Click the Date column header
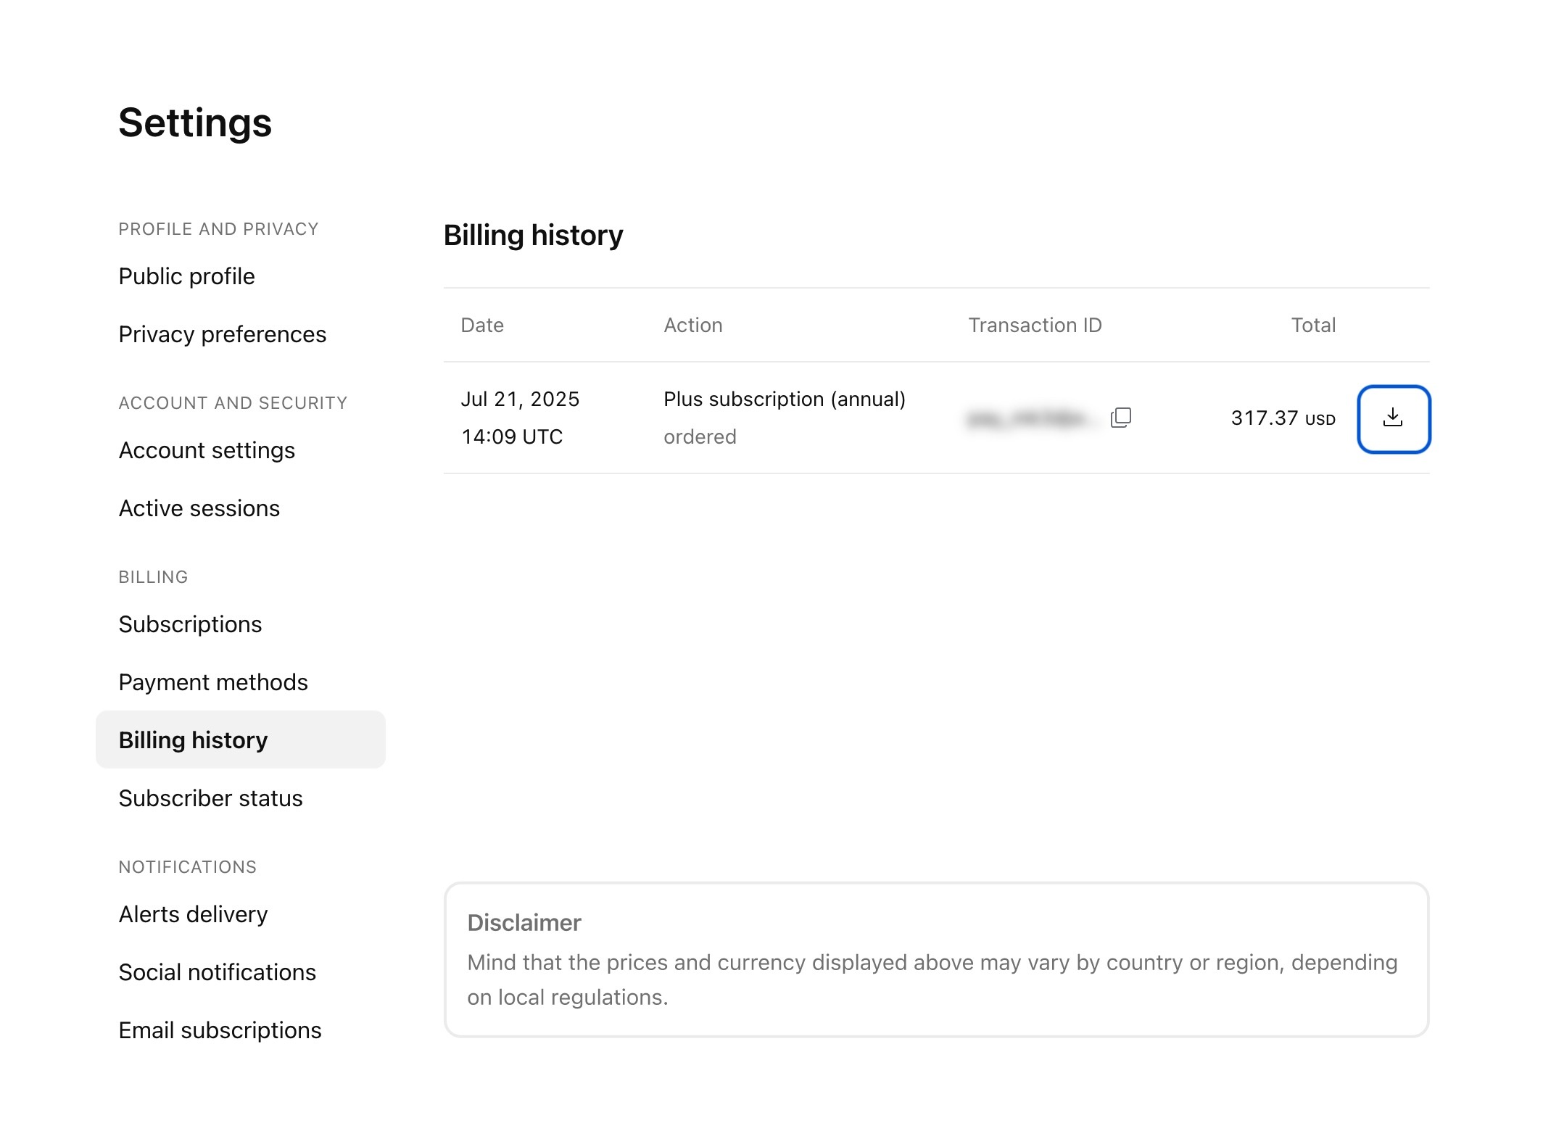The width and height of the screenshot is (1543, 1131). 482,326
